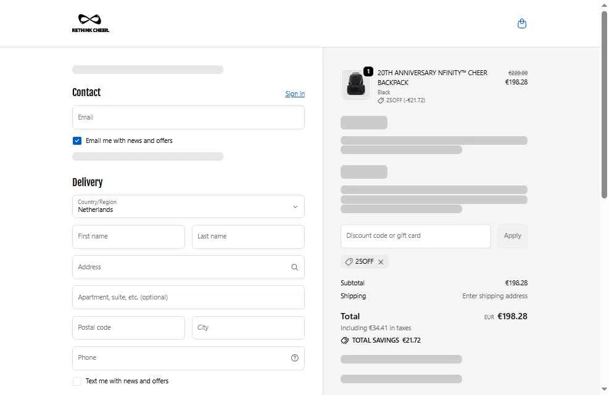Click the Contact heading
Screen dimensions: 609x395
point(86,92)
